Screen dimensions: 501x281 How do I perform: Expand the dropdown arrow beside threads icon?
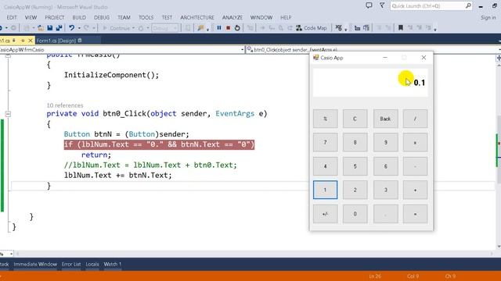(x=345, y=29)
